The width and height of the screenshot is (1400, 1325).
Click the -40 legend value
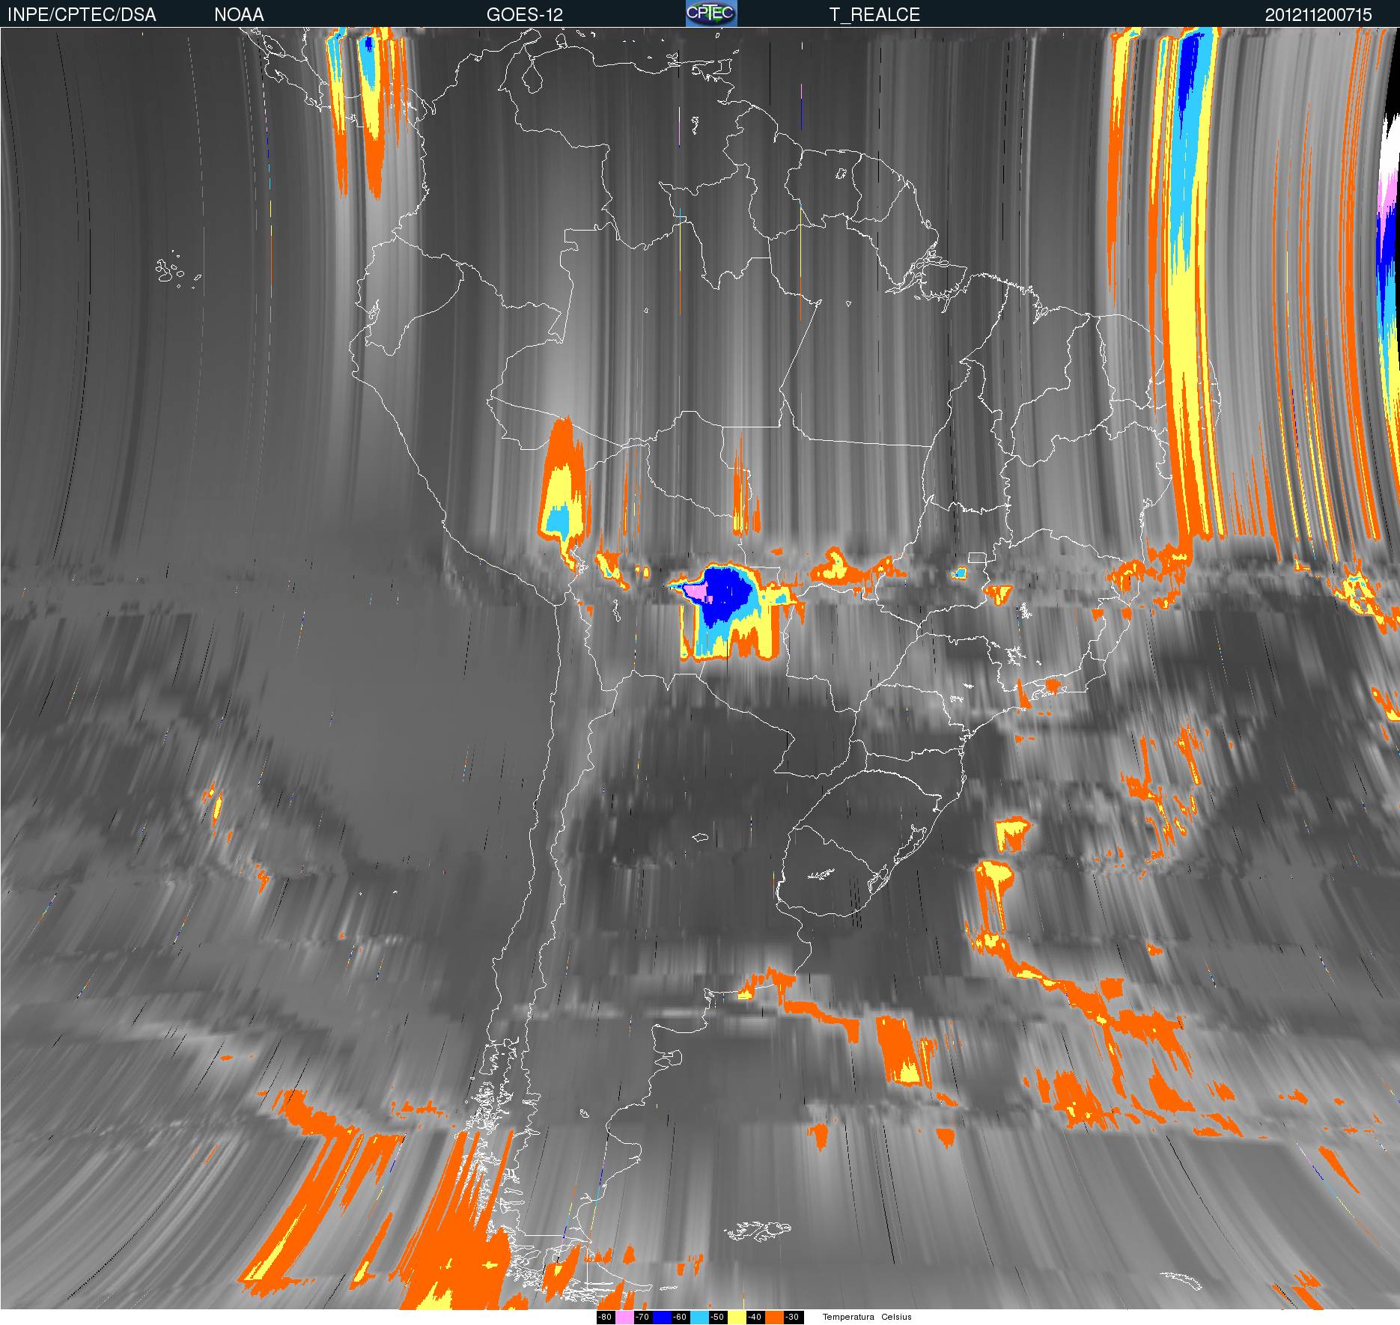[x=755, y=1317]
